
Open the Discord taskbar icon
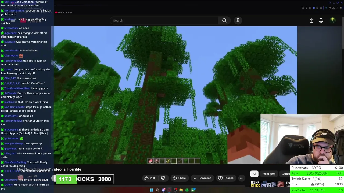pos(163,190)
